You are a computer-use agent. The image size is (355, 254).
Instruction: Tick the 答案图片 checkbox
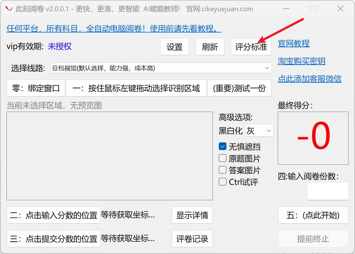(223, 170)
